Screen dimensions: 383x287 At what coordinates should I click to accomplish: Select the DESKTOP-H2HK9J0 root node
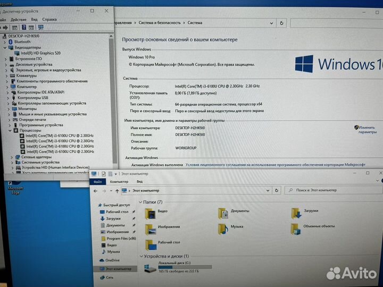coord(24,36)
